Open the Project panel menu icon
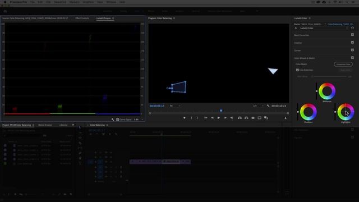Screen dimensions: 359x202 pos(33,125)
